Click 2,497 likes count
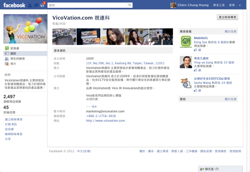Viewport: 250px width, 172px height. tap(9, 97)
